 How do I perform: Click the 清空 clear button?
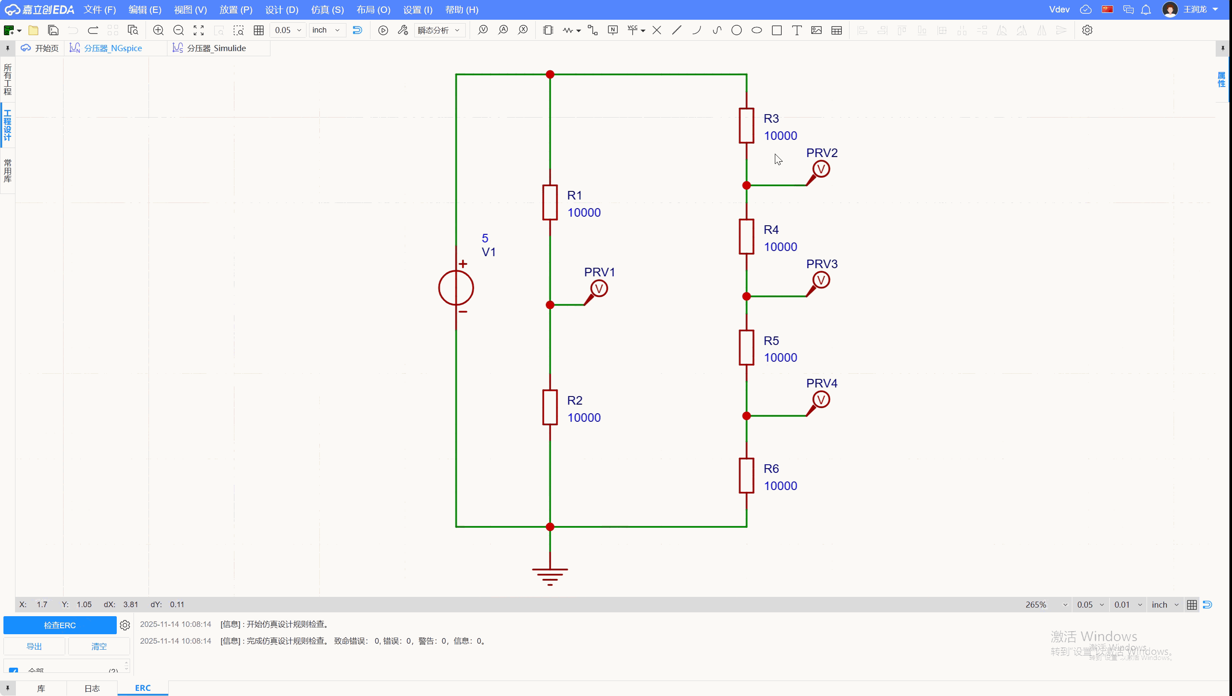click(99, 646)
